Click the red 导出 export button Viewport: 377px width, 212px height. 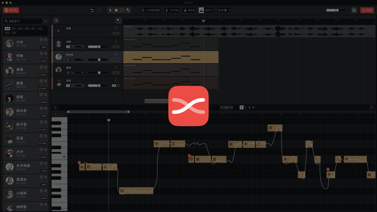point(367,10)
